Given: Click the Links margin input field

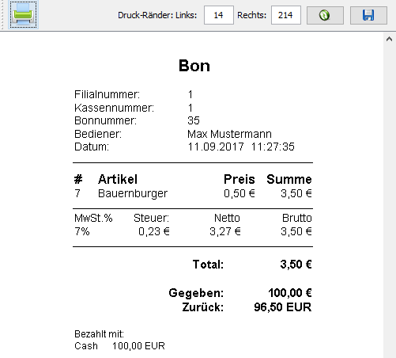Looking at the screenshot, I should pyautogui.click(x=219, y=15).
